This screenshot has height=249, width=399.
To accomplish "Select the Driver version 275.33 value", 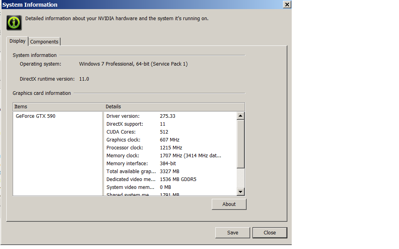I will click(x=167, y=116).
